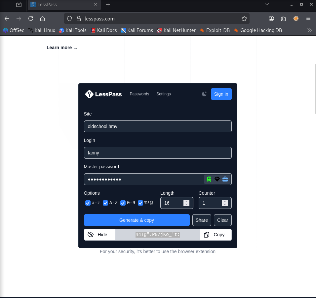Click Generate & copy button
The image size is (316, 298).
point(137,220)
